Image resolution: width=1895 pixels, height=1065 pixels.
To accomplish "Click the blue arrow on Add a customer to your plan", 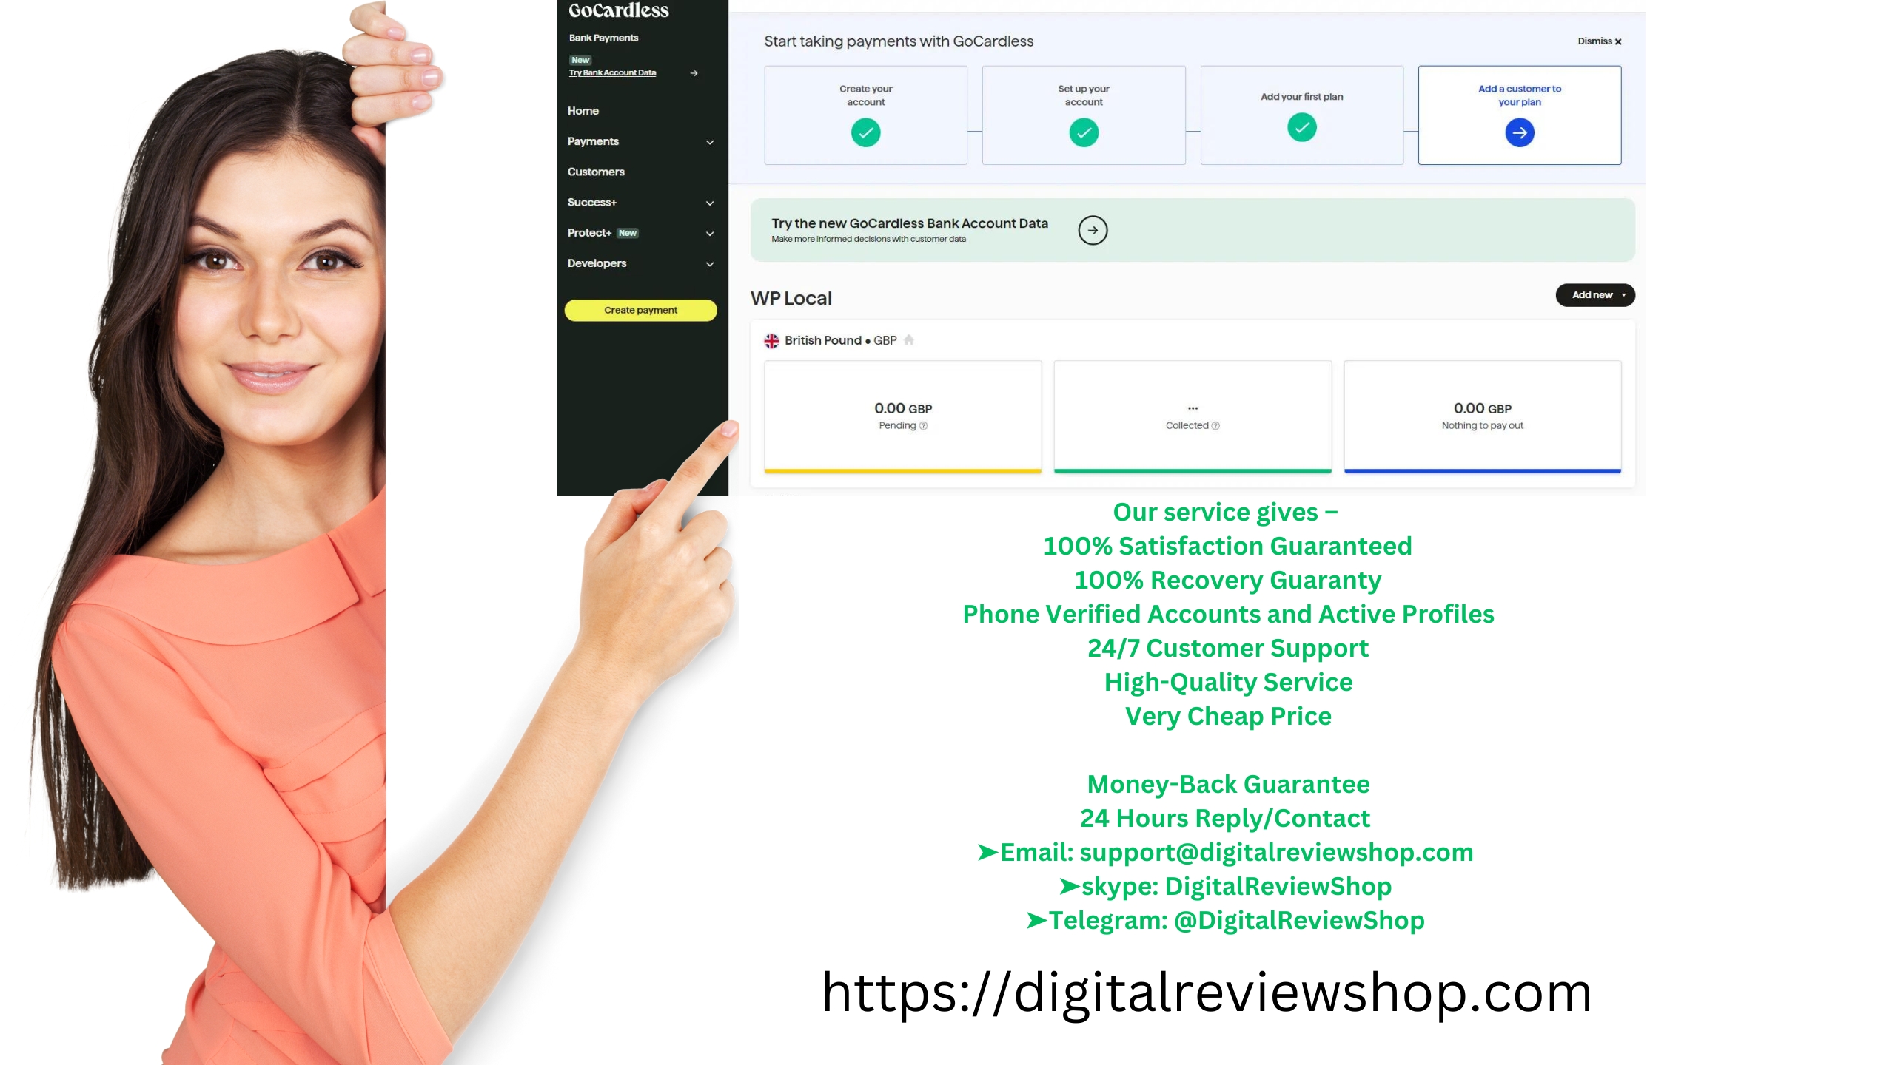I will (x=1519, y=132).
